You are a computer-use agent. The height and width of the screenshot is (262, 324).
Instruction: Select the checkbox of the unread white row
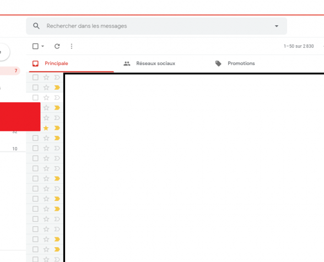(35, 97)
